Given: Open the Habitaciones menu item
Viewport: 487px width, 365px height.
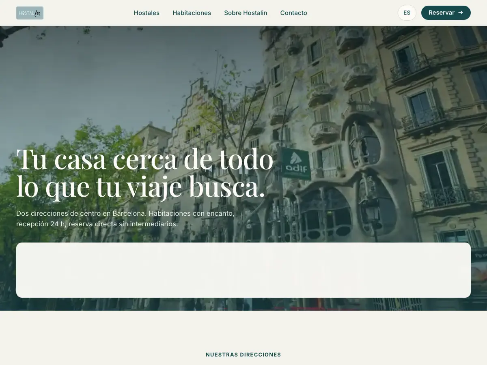Looking at the screenshot, I should (192, 13).
